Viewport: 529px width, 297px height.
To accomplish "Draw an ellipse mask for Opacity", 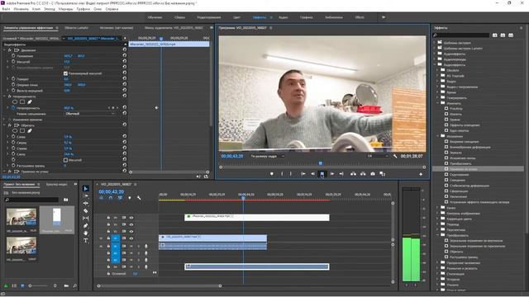I will [x=15, y=101].
